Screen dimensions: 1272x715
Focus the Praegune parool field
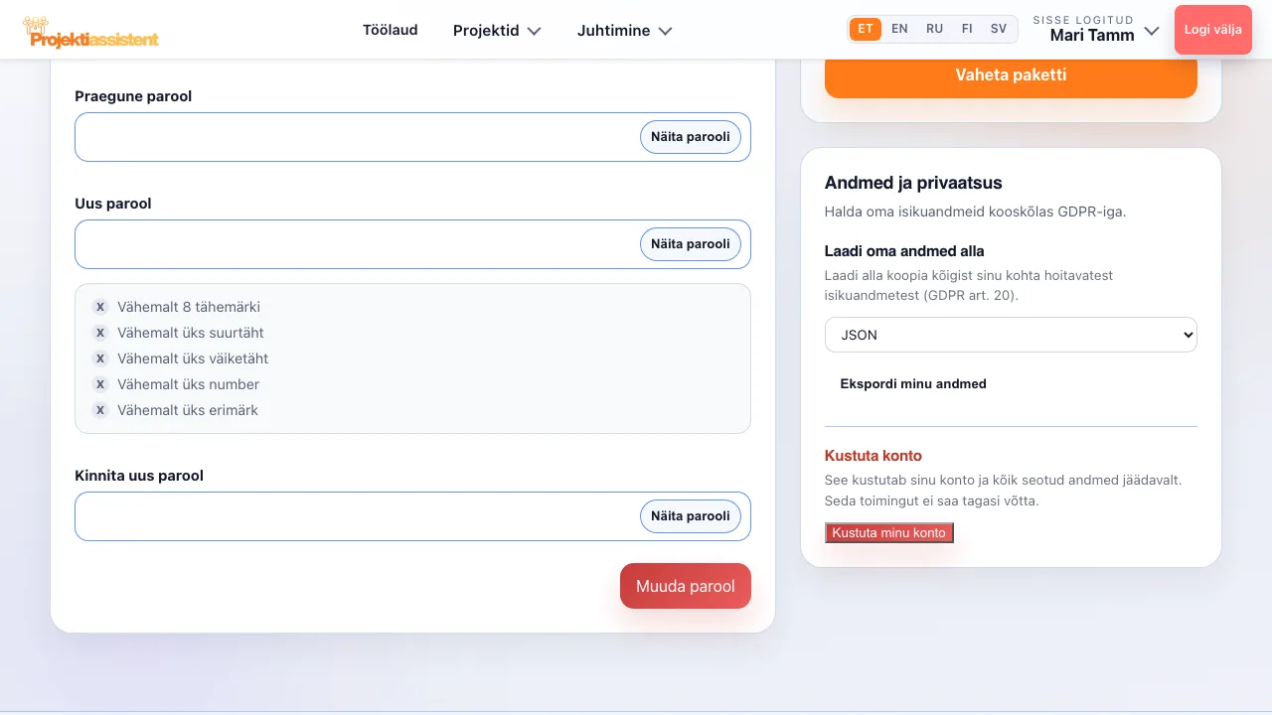coord(412,137)
